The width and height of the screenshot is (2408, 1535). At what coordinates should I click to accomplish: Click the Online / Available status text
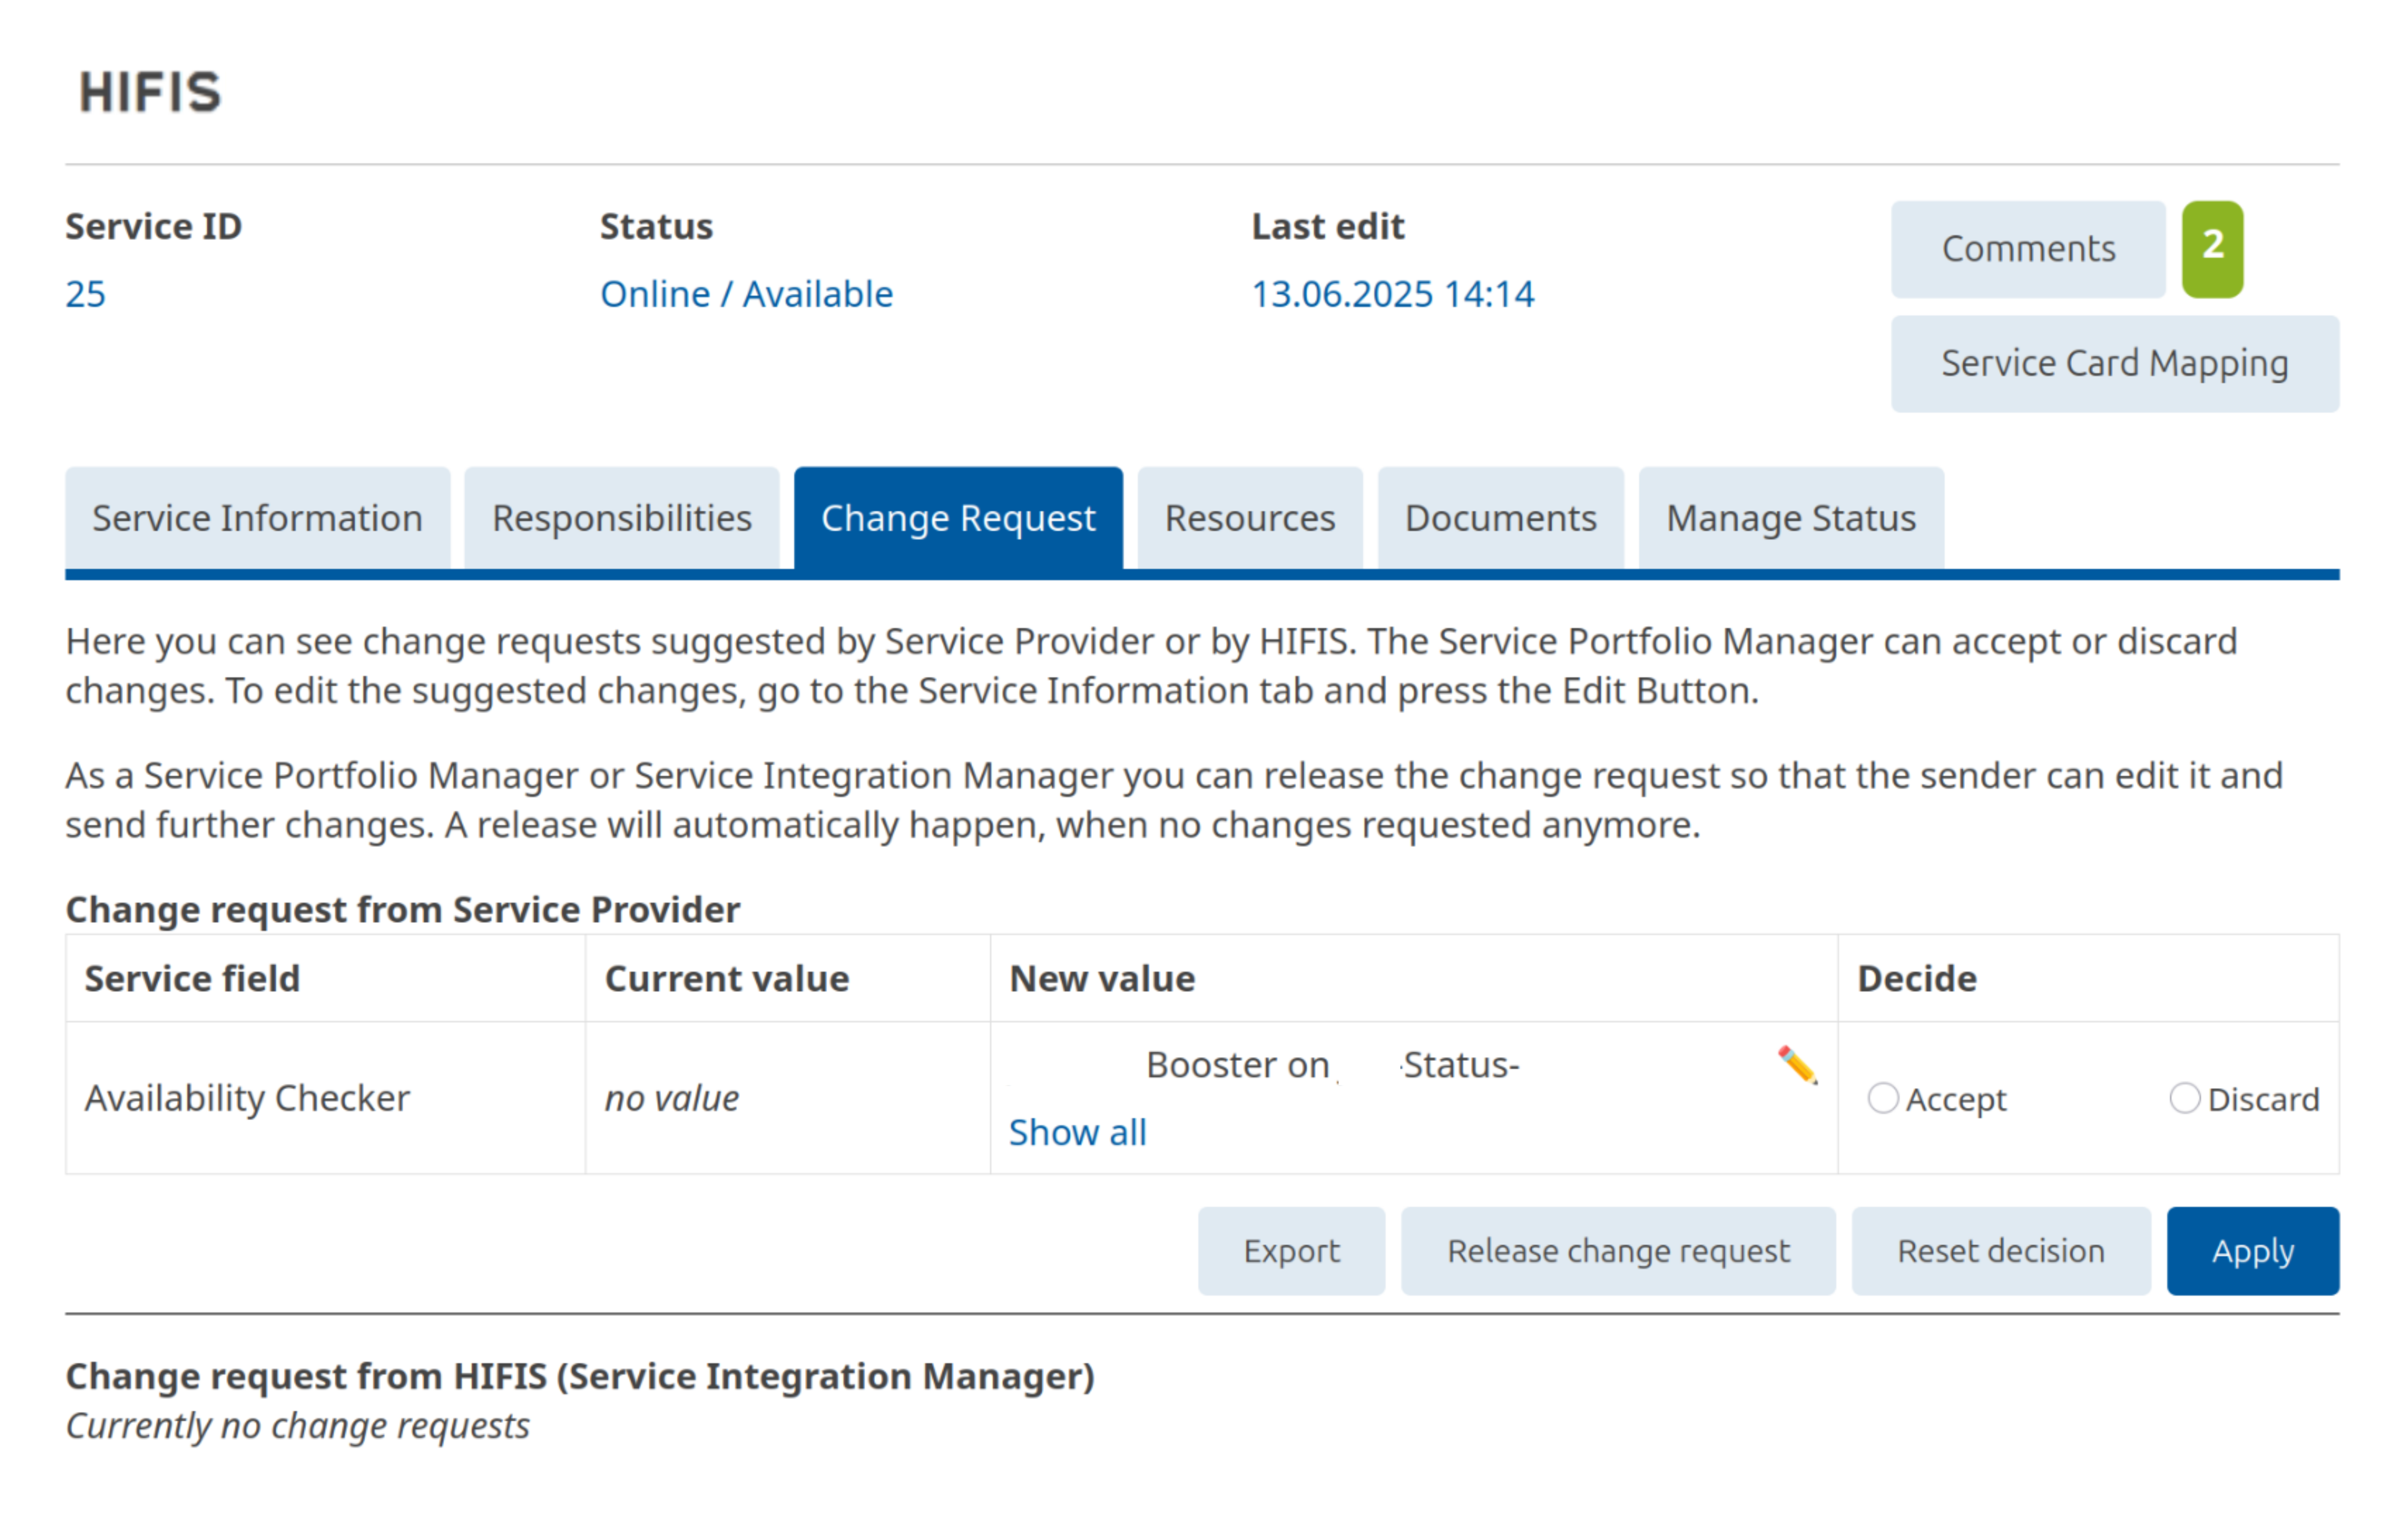point(746,294)
